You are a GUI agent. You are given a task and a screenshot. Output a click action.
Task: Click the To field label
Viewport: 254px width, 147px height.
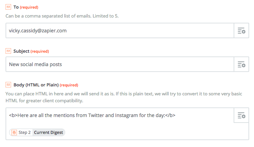(16, 7)
